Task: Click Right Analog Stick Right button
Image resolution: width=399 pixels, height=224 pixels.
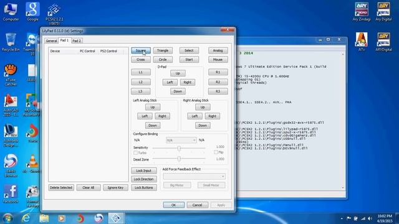Action: pos(213,116)
